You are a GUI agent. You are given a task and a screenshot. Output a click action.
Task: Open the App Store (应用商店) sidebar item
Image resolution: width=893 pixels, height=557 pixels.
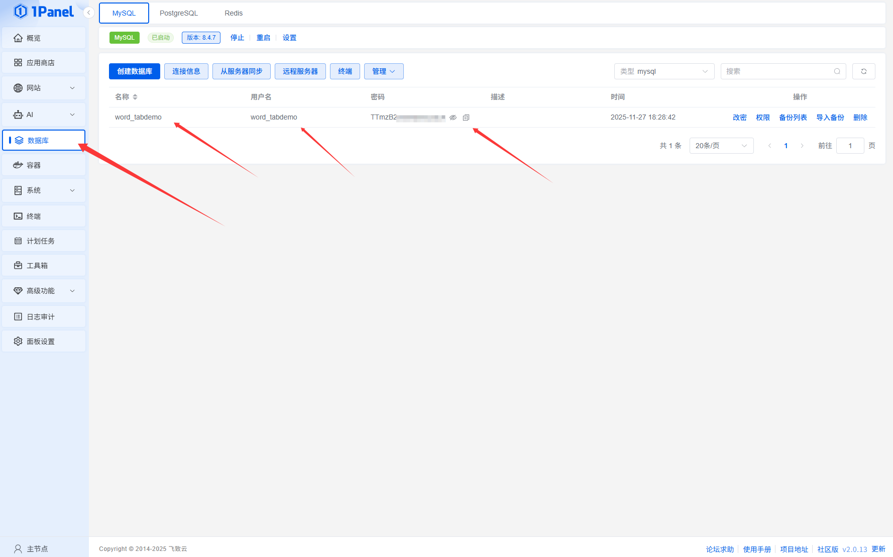coord(44,63)
